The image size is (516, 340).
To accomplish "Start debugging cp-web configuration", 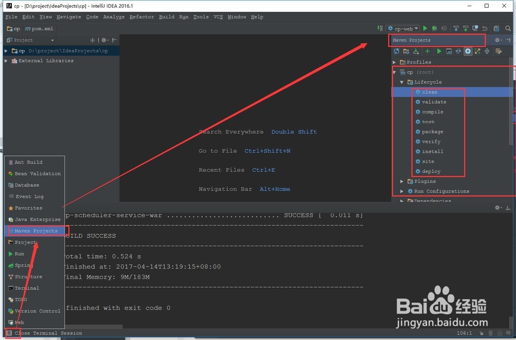I will (x=434, y=29).
